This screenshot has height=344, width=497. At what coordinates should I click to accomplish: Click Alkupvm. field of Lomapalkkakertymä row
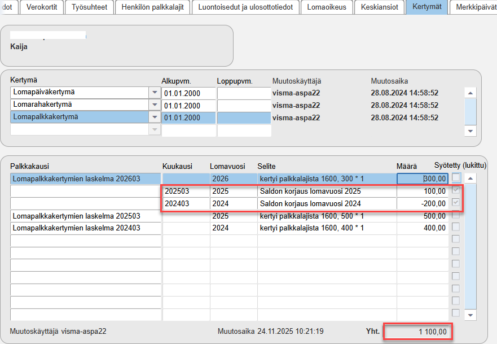tap(188, 117)
